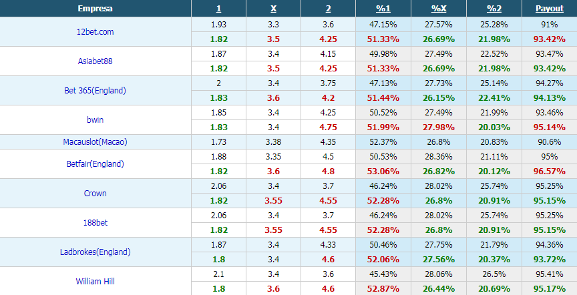Select bwin's 4.75 away odds cell

tap(329, 127)
